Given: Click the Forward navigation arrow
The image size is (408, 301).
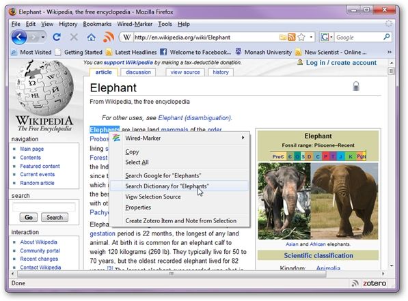Looking at the screenshot, I should click(33, 37).
